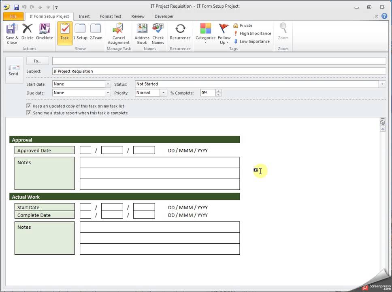Expand the Due date dropdown
The height and width of the screenshot is (292, 392).
point(108,92)
